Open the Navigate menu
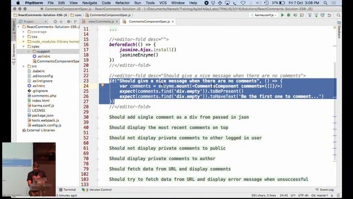Viewport: 353px width, 199px height. coord(89,3)
